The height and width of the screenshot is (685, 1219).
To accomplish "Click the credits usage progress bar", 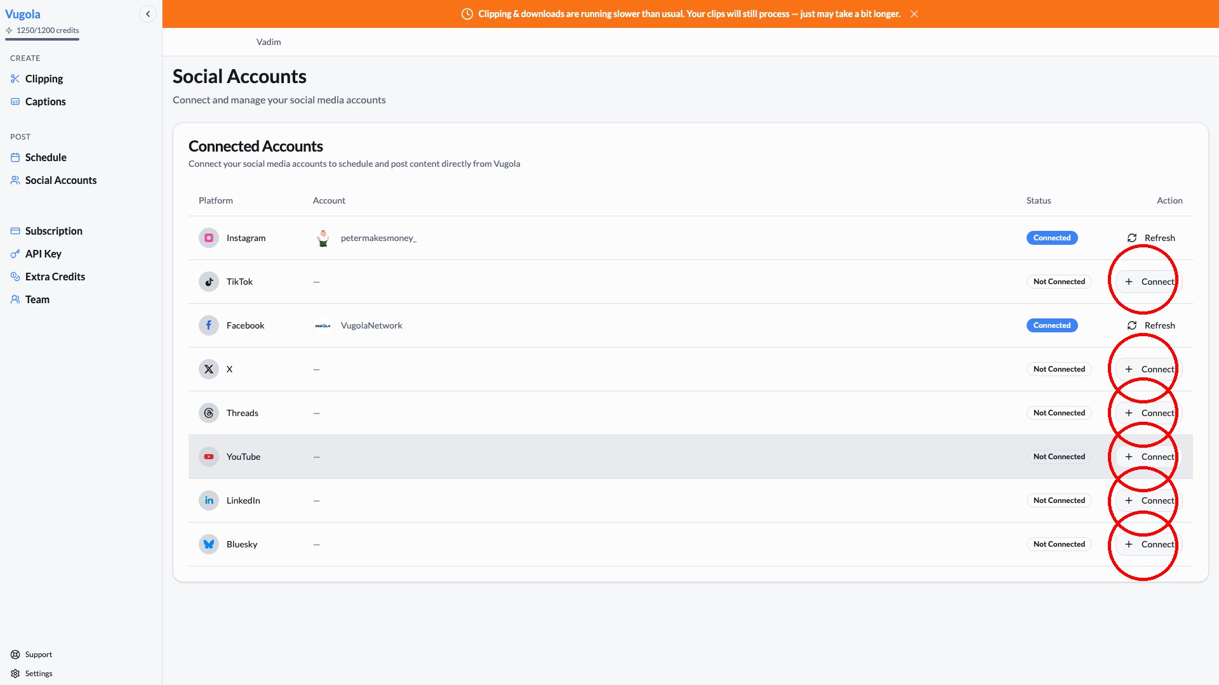I will click(42, 39).
